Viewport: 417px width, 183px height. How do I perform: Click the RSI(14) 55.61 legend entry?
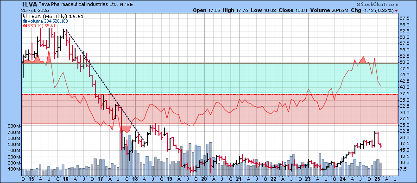pyautogui.click(x=39, y=25)
